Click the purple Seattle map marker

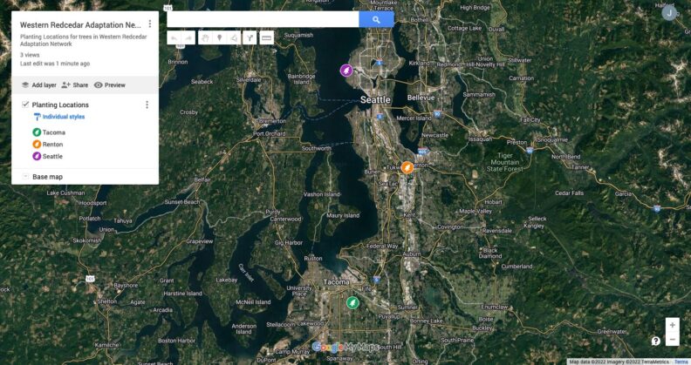click(346, 71)
